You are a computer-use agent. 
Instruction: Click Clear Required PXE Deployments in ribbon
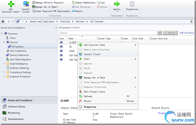51,11
